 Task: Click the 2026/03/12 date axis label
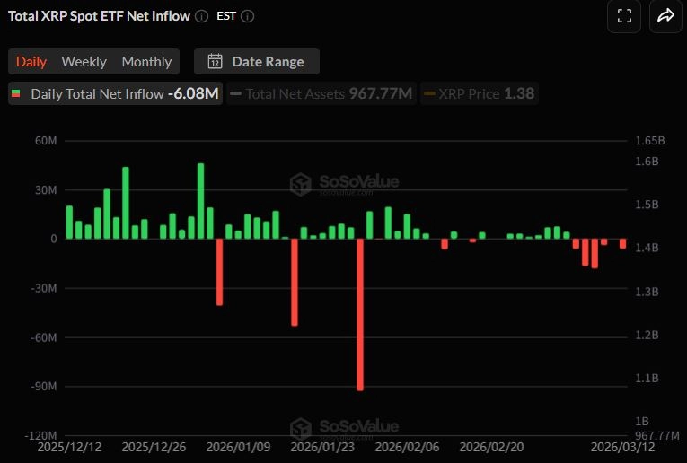coord(622,447)
